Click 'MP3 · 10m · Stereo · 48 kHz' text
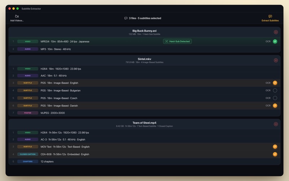This screenshot has height=181, width=289. (56, 49)
